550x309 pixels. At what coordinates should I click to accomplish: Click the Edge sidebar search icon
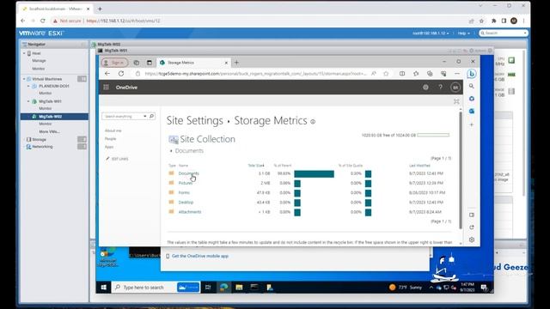pyautogui.click(x=472, y=86)
